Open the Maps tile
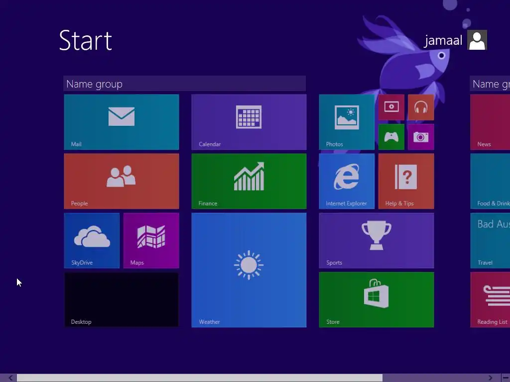 pyautogui.click(x=151, y=241)
